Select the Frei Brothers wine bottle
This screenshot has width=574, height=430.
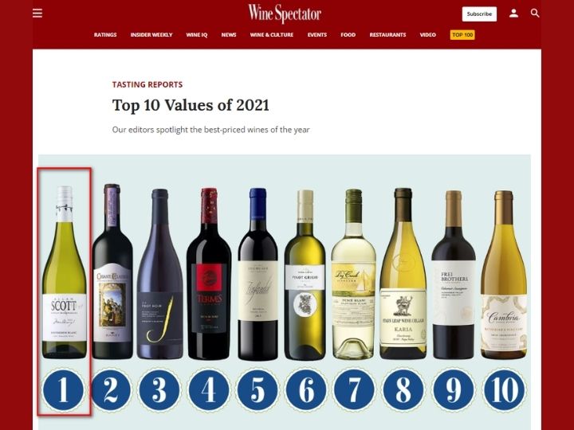point(454,275)
